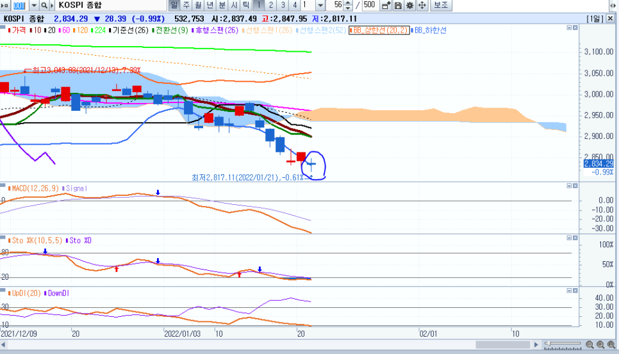Maximize the price chart pane
The image size is (619, 354).
569,28
